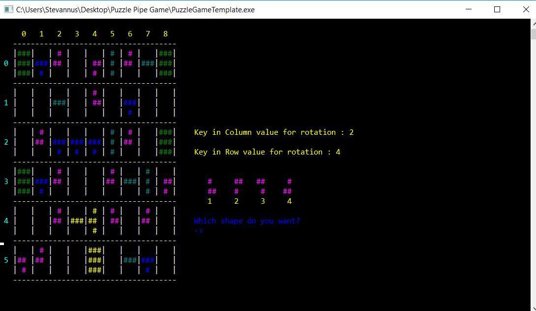Click the teal horizontal pipe in row 0, column 7
Screen dimensions: 536x311
[148, 63]
